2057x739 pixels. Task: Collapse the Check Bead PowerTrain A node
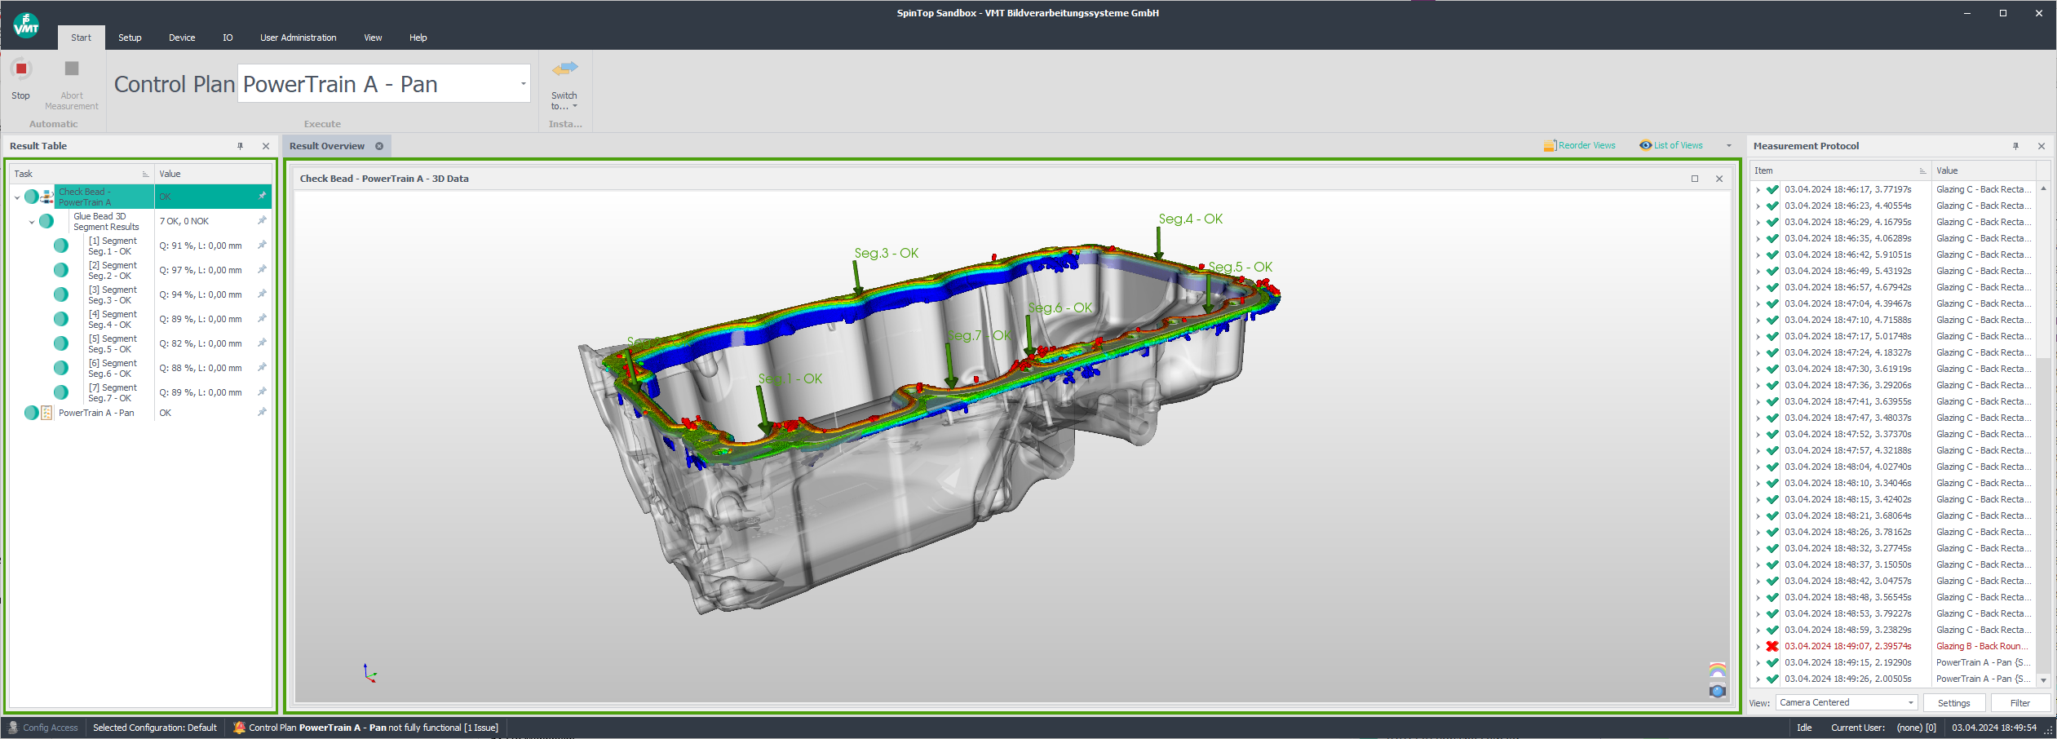tap(17, 197)
